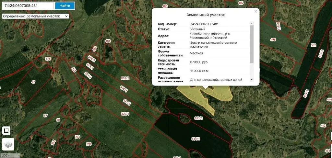This screenshot has width=332, height=158.
Task: Select parcel label 814/2 on map
Action: (306, 94)
